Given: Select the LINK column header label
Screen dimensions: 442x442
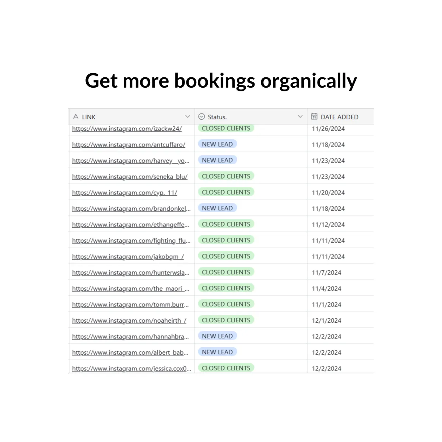Looking at the screenshot, I should (x=89, y=117).
